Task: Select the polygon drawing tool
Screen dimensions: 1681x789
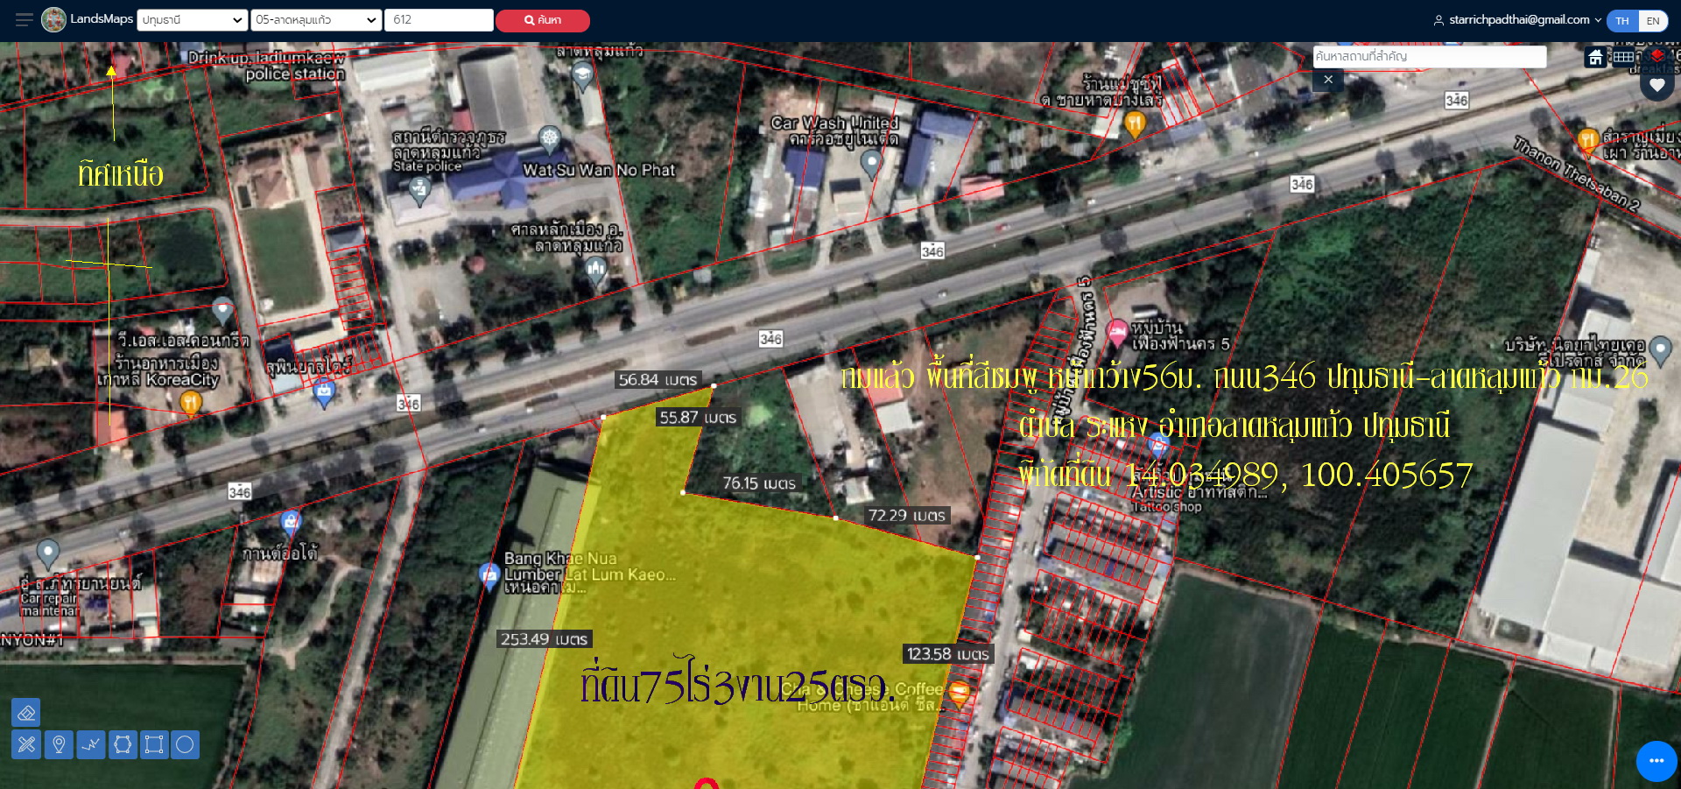Action: tap(123, 745)
